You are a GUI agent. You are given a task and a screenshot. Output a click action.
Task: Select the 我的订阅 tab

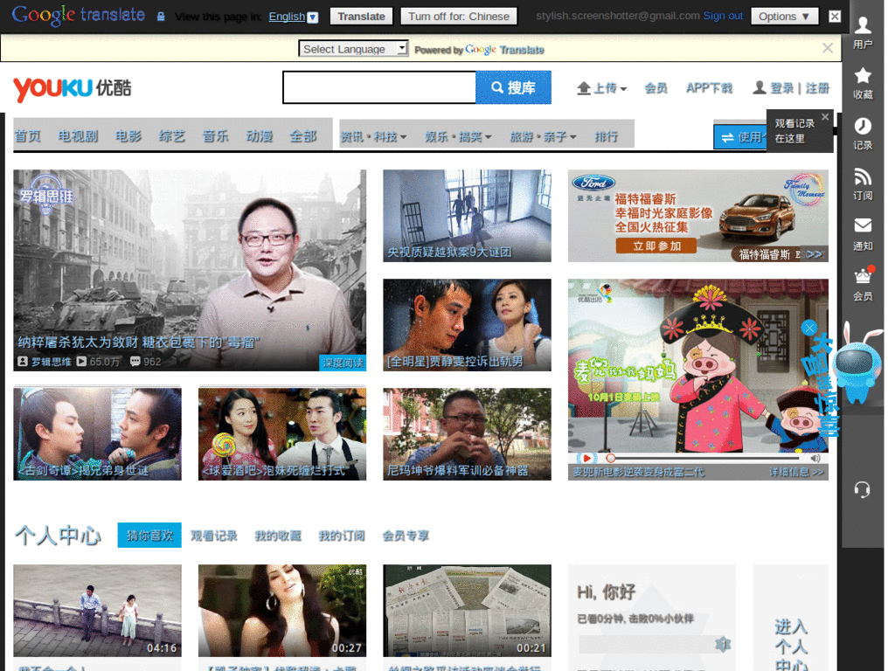[342, 536]
